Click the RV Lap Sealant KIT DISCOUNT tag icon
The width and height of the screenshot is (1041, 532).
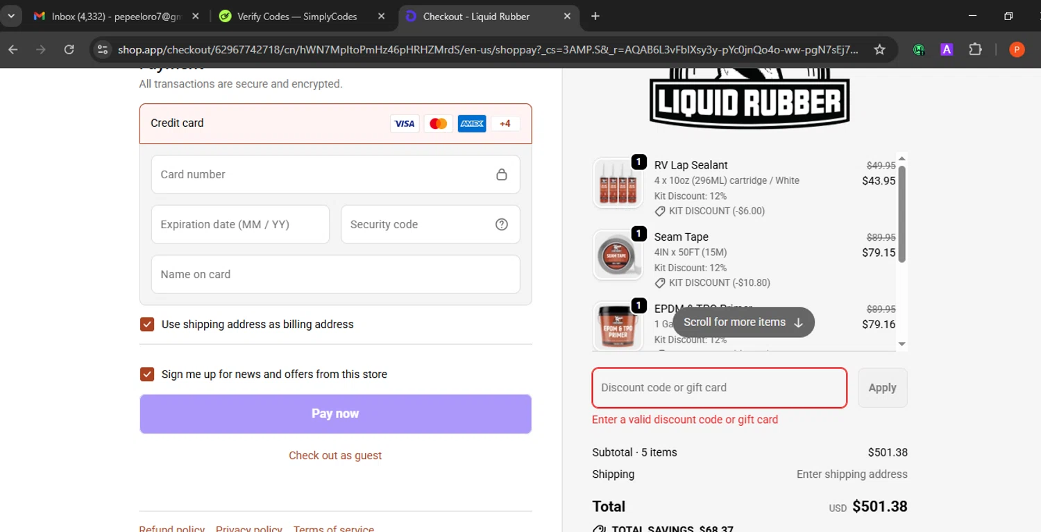(x=659, y=211)
